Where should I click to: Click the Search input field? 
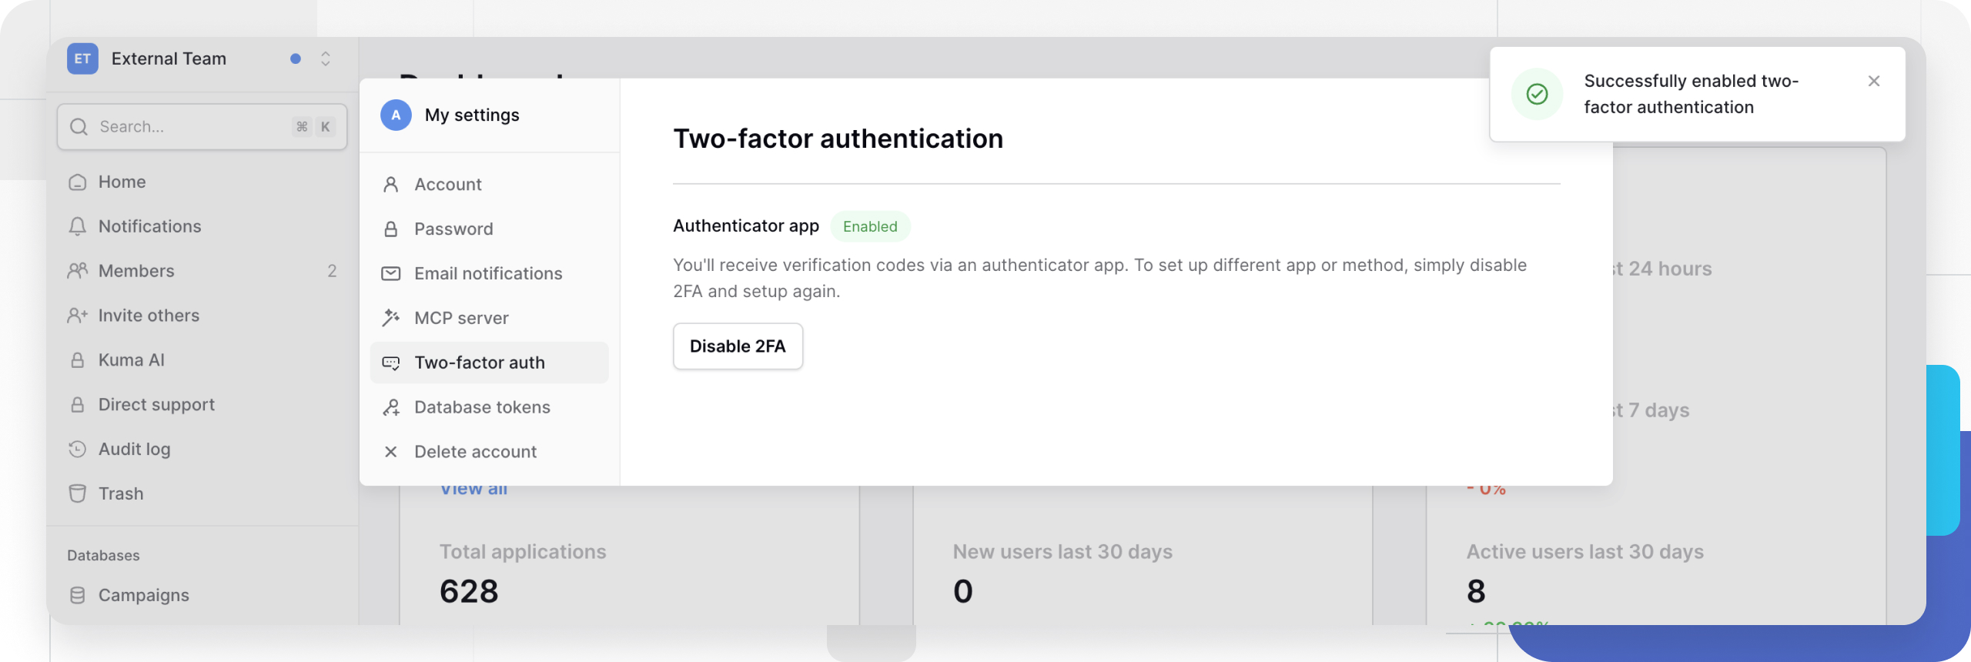(192, 126)
